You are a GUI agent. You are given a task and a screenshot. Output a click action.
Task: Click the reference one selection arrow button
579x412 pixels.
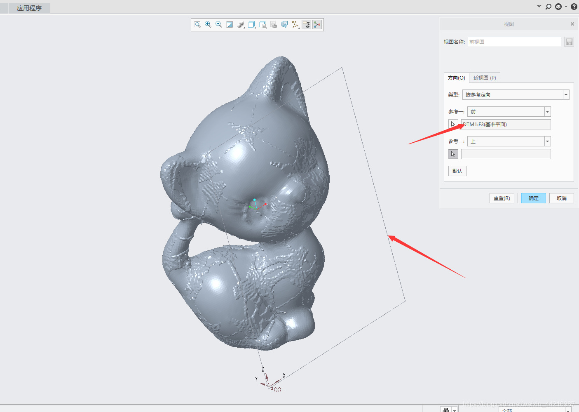coord(453,124)
